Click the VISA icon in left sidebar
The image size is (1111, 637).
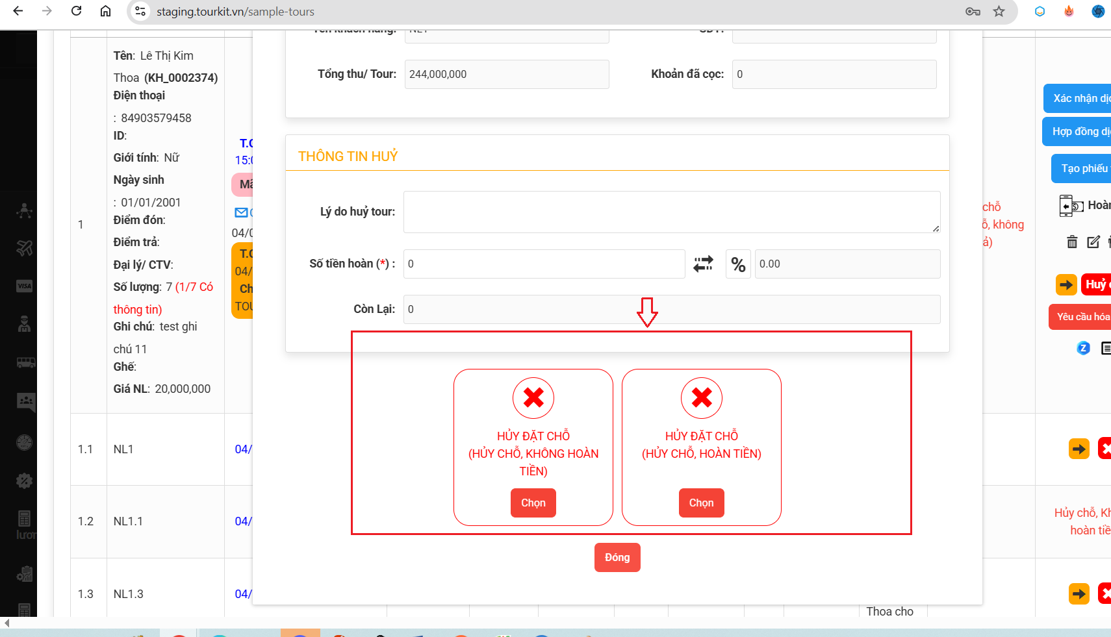(x=25, y=286)
